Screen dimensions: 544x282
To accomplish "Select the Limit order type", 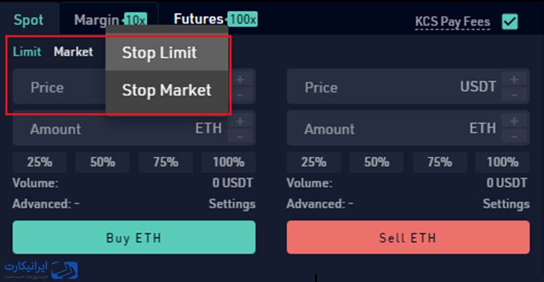I will (27, 52).
